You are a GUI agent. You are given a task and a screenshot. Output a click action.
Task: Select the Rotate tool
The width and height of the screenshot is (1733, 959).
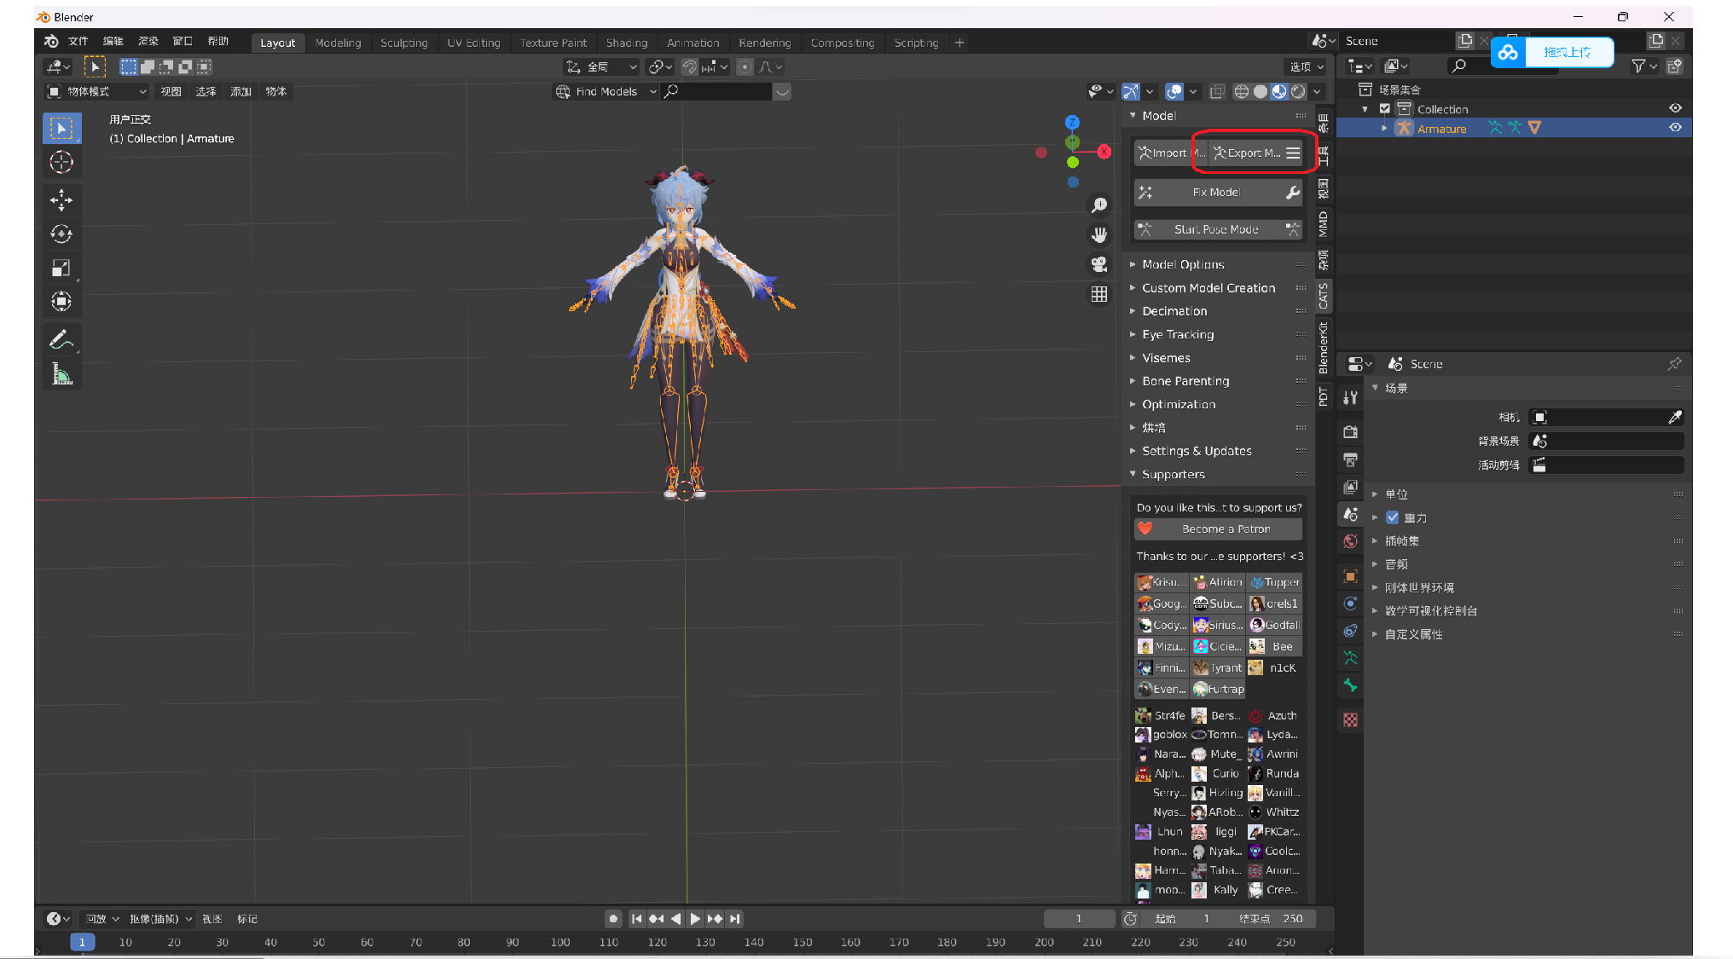coord(61,234)
